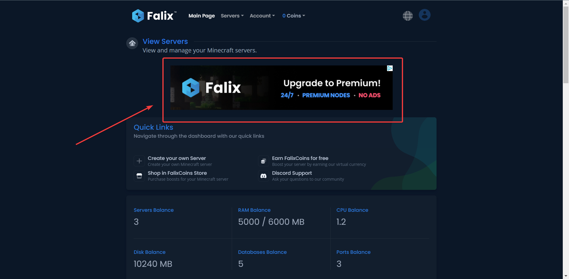Click the home icon beside View Servers

click(x=132, y=43)
